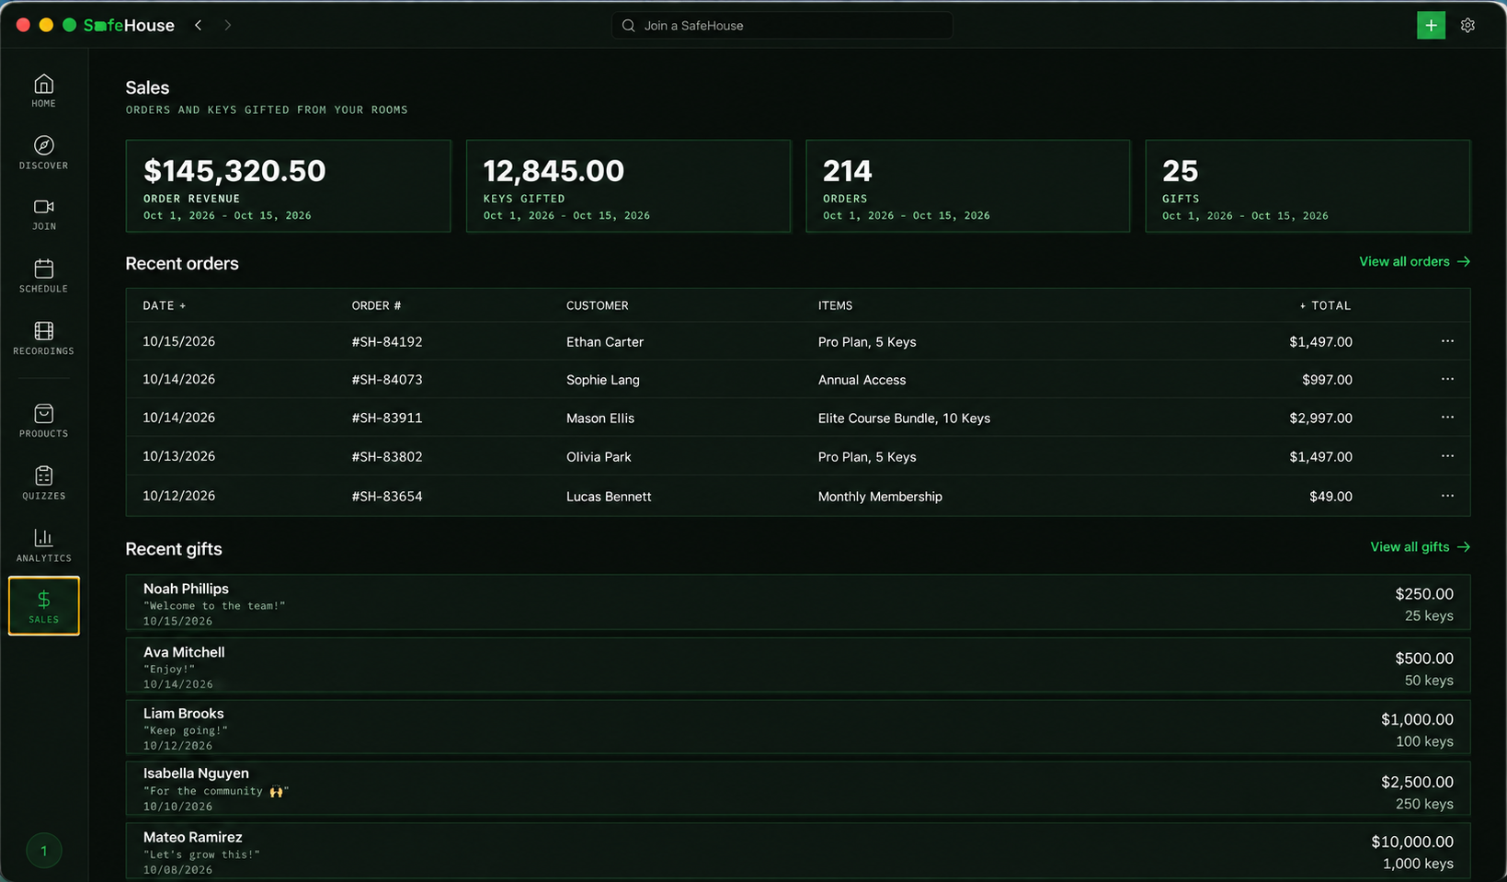Open more options for order #SH-84192
The width and height of the screenshot is (1507, 882).
click(x=1447, y=341)
